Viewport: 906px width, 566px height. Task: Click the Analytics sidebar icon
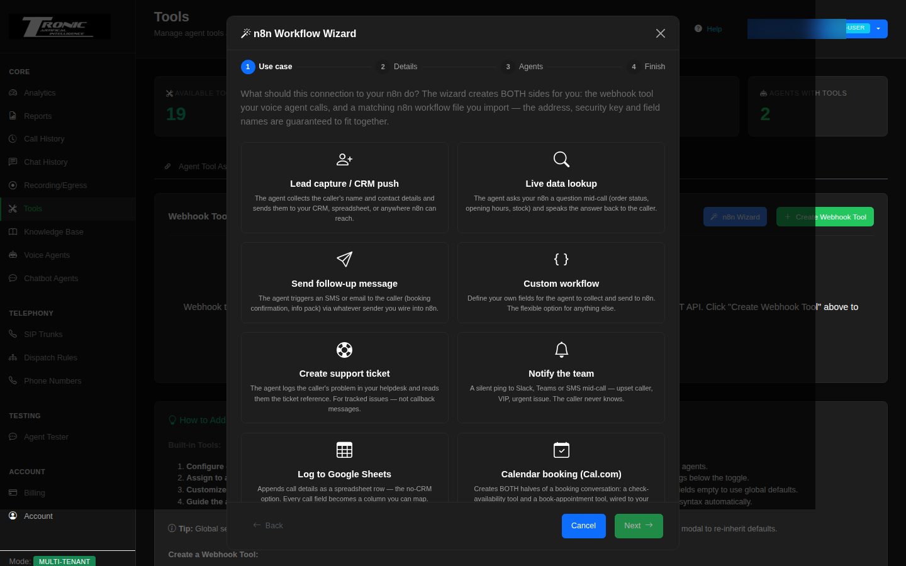point(13,92)
